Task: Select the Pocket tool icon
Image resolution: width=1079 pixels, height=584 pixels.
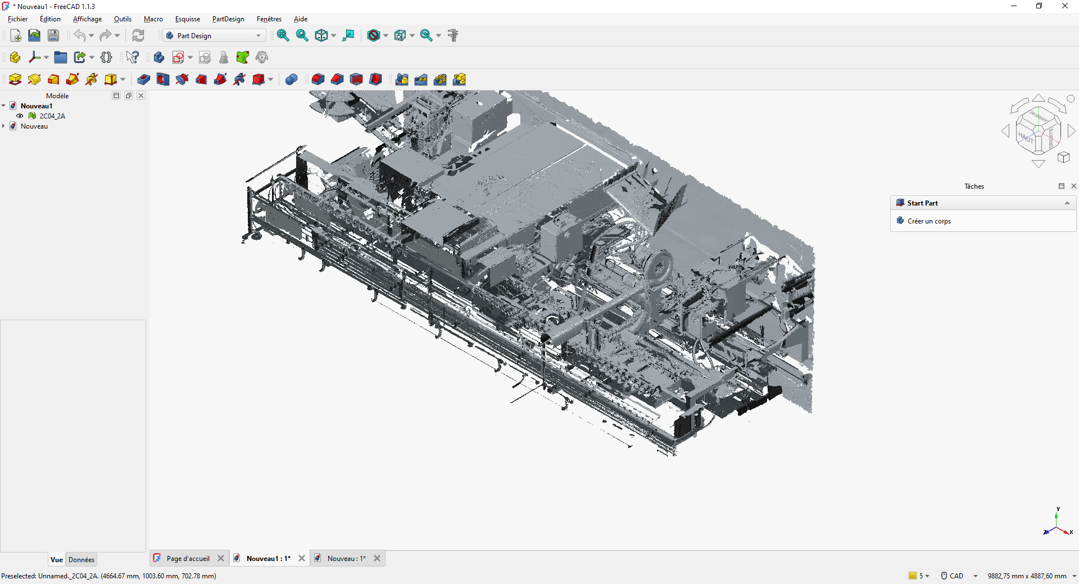Action: 144,79
